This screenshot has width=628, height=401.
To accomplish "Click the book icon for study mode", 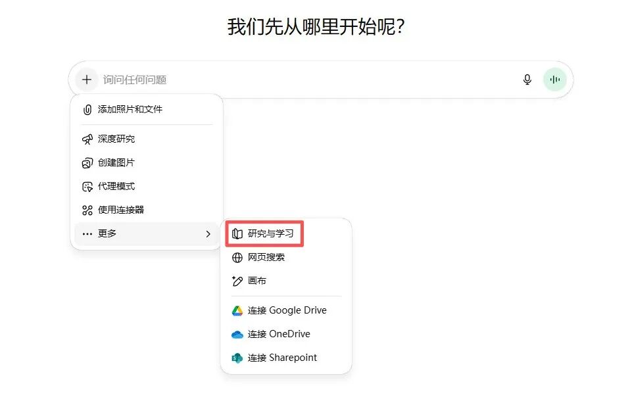I will [x=237, y=234].
